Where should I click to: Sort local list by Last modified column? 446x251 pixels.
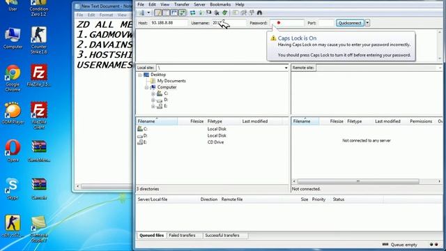(261, 121)
